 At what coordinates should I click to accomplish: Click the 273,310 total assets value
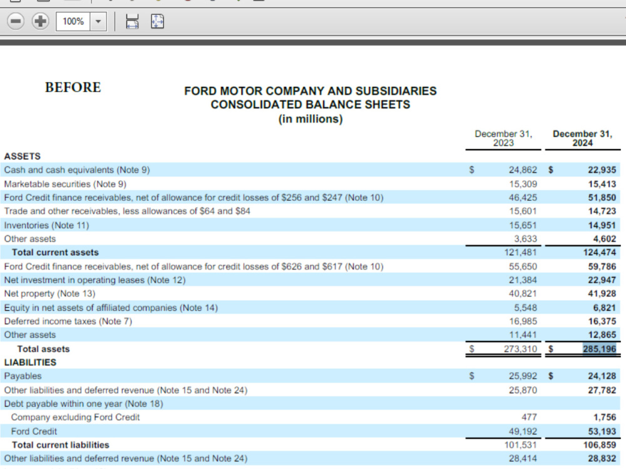click(520, 349)
